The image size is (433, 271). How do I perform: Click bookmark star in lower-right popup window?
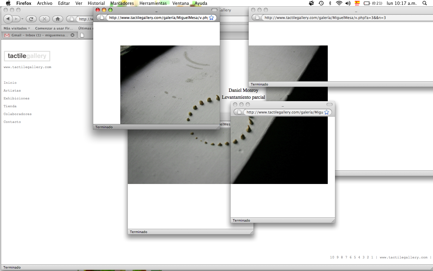coord(327,112)
